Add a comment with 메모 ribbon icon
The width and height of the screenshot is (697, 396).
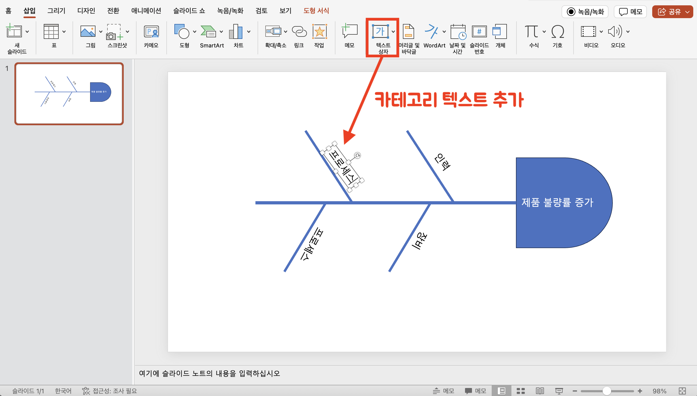click(349, 31)
